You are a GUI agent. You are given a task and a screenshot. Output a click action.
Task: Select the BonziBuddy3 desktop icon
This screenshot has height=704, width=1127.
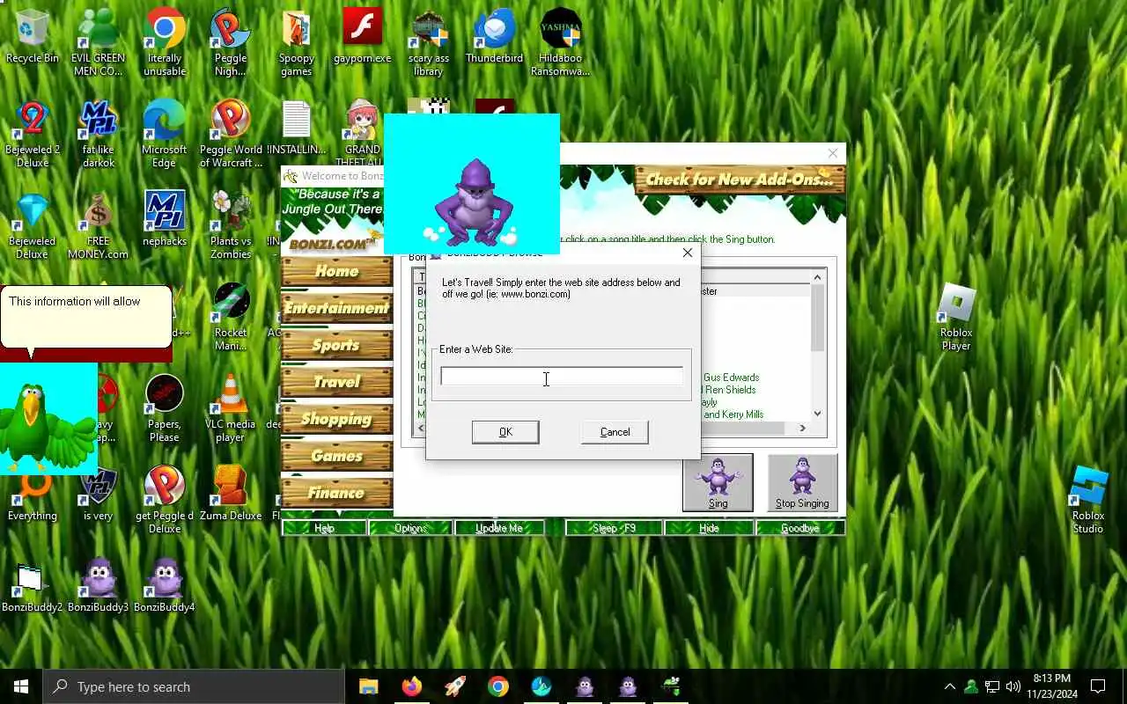[x=99, y=584]
